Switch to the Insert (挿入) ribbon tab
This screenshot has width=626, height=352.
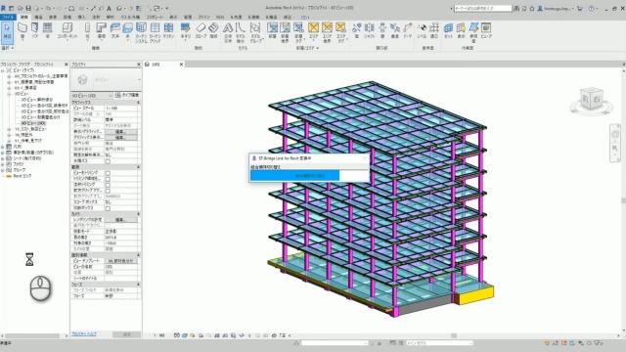[x=81, y=18]
